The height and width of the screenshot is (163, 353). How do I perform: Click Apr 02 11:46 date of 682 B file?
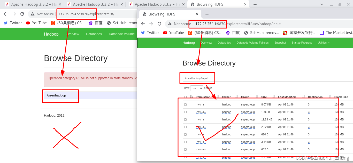[286, 150]
